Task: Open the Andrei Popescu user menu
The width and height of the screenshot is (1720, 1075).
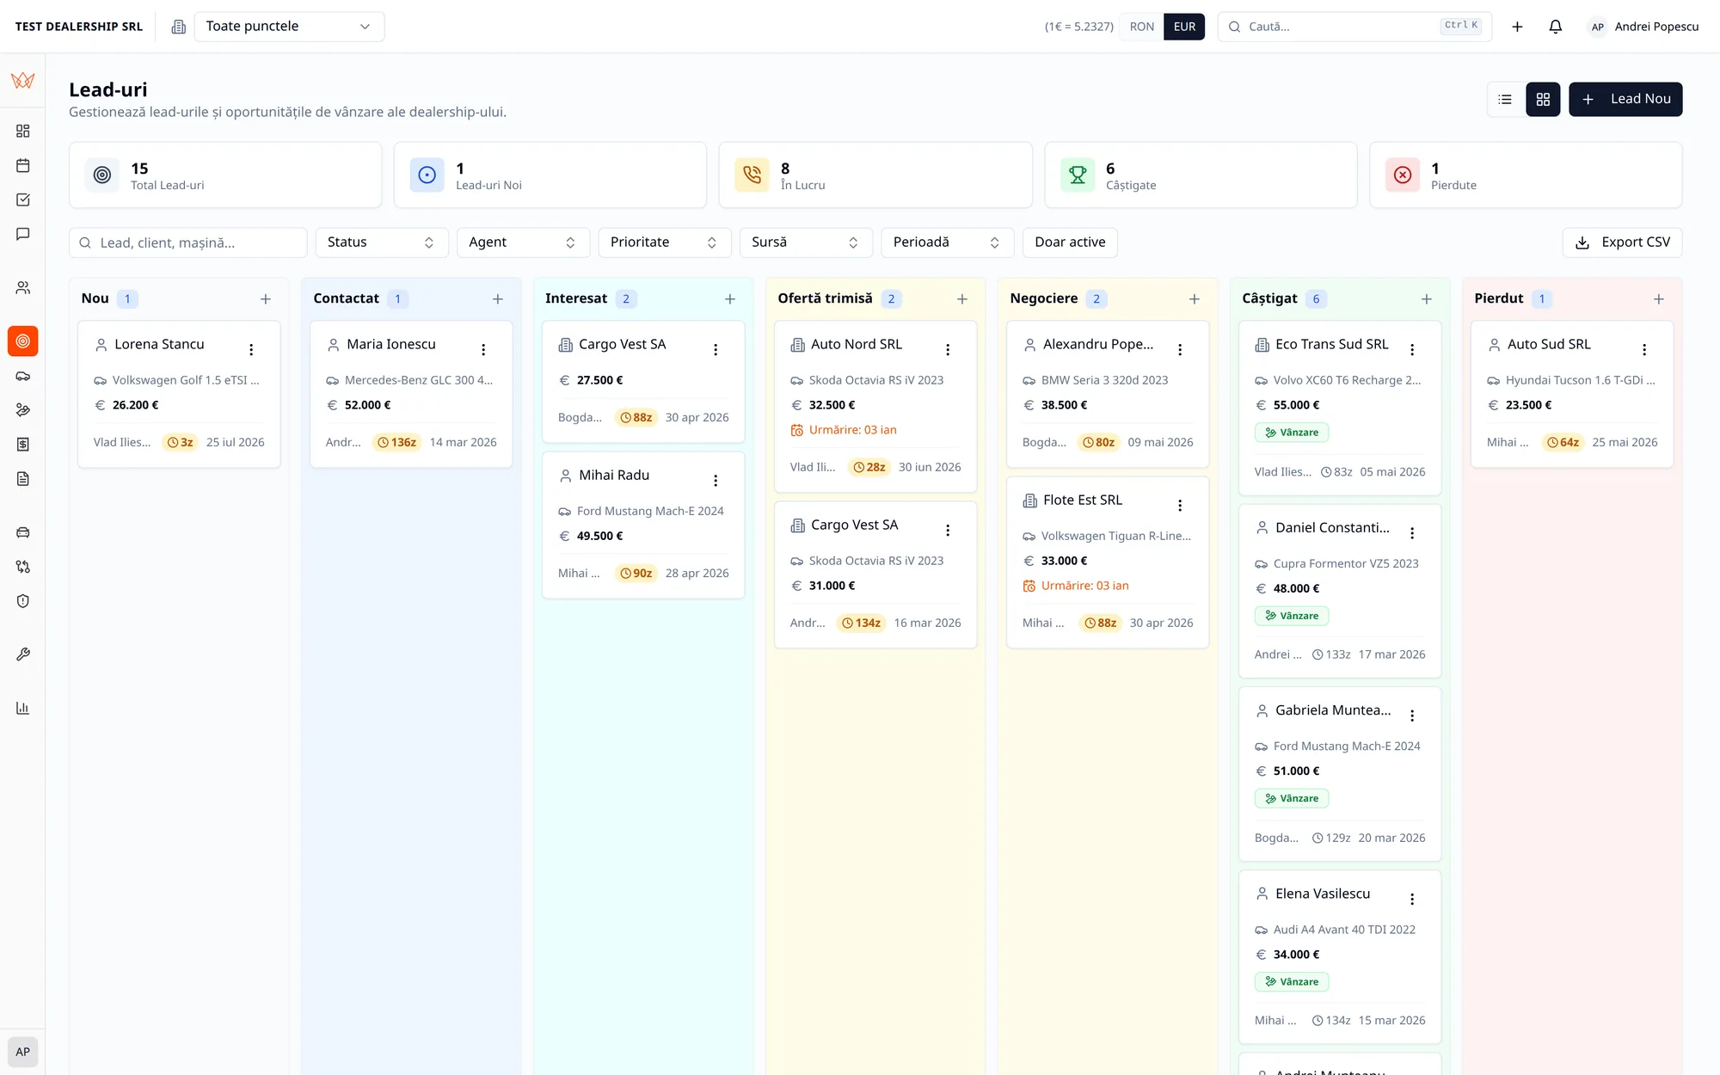Action: (x=1643, y=27)
